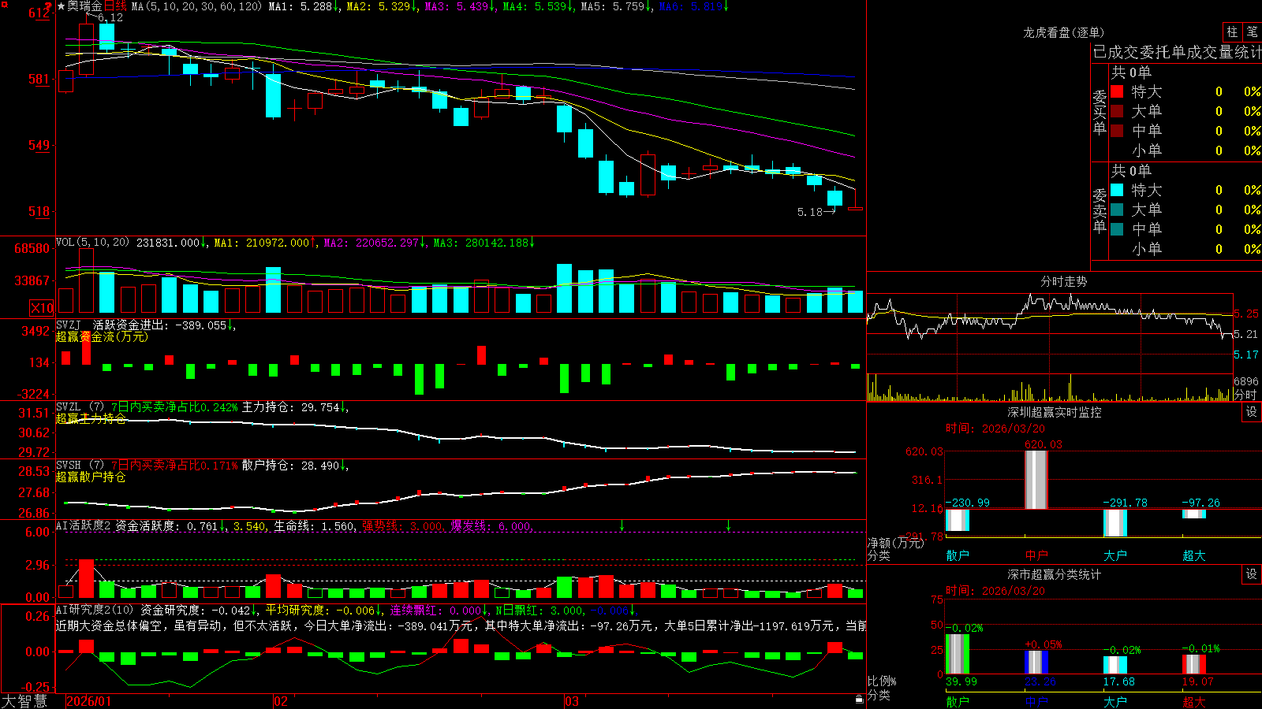This screenshot has width=1262, height=709.
Task: Click the 5.25 price label on intraday chart
Action: coord(1246,314)
